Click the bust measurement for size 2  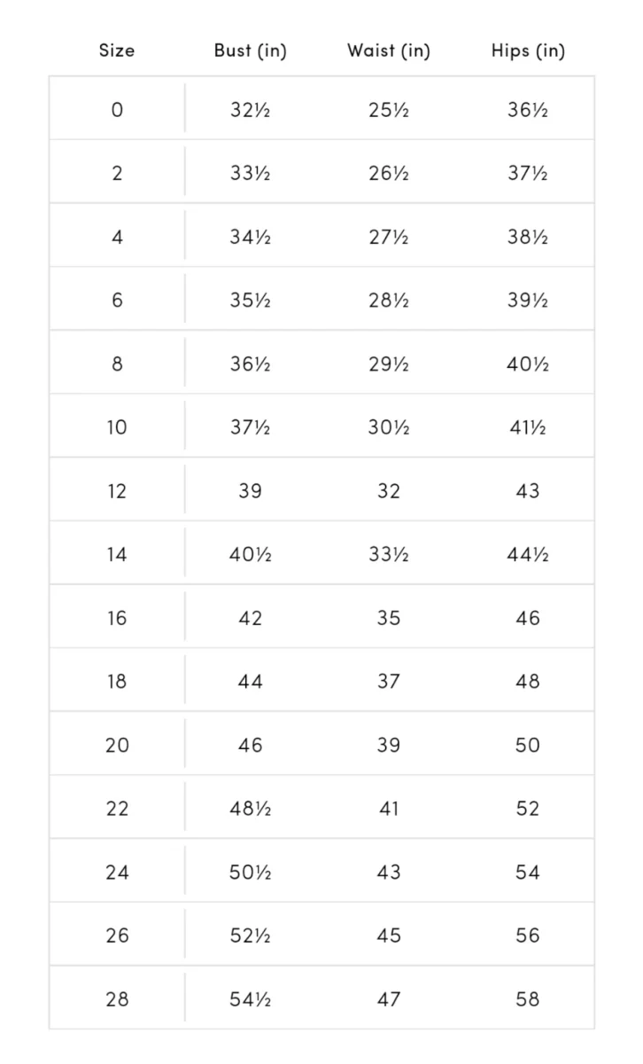coord(250,174)
